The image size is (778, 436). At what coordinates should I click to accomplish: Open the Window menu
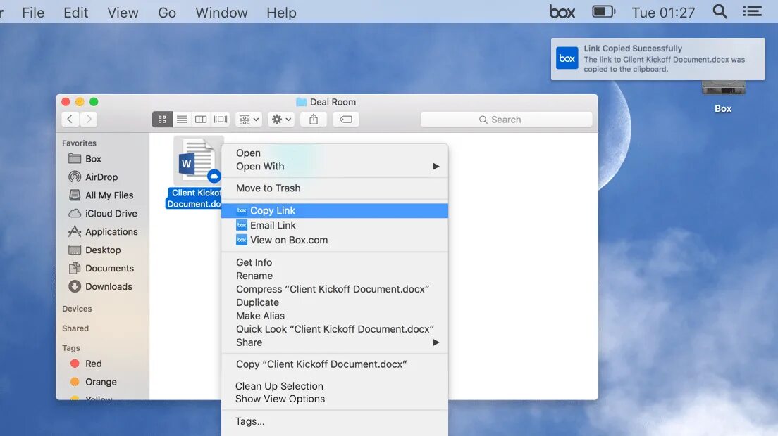(x=221, y=13)
